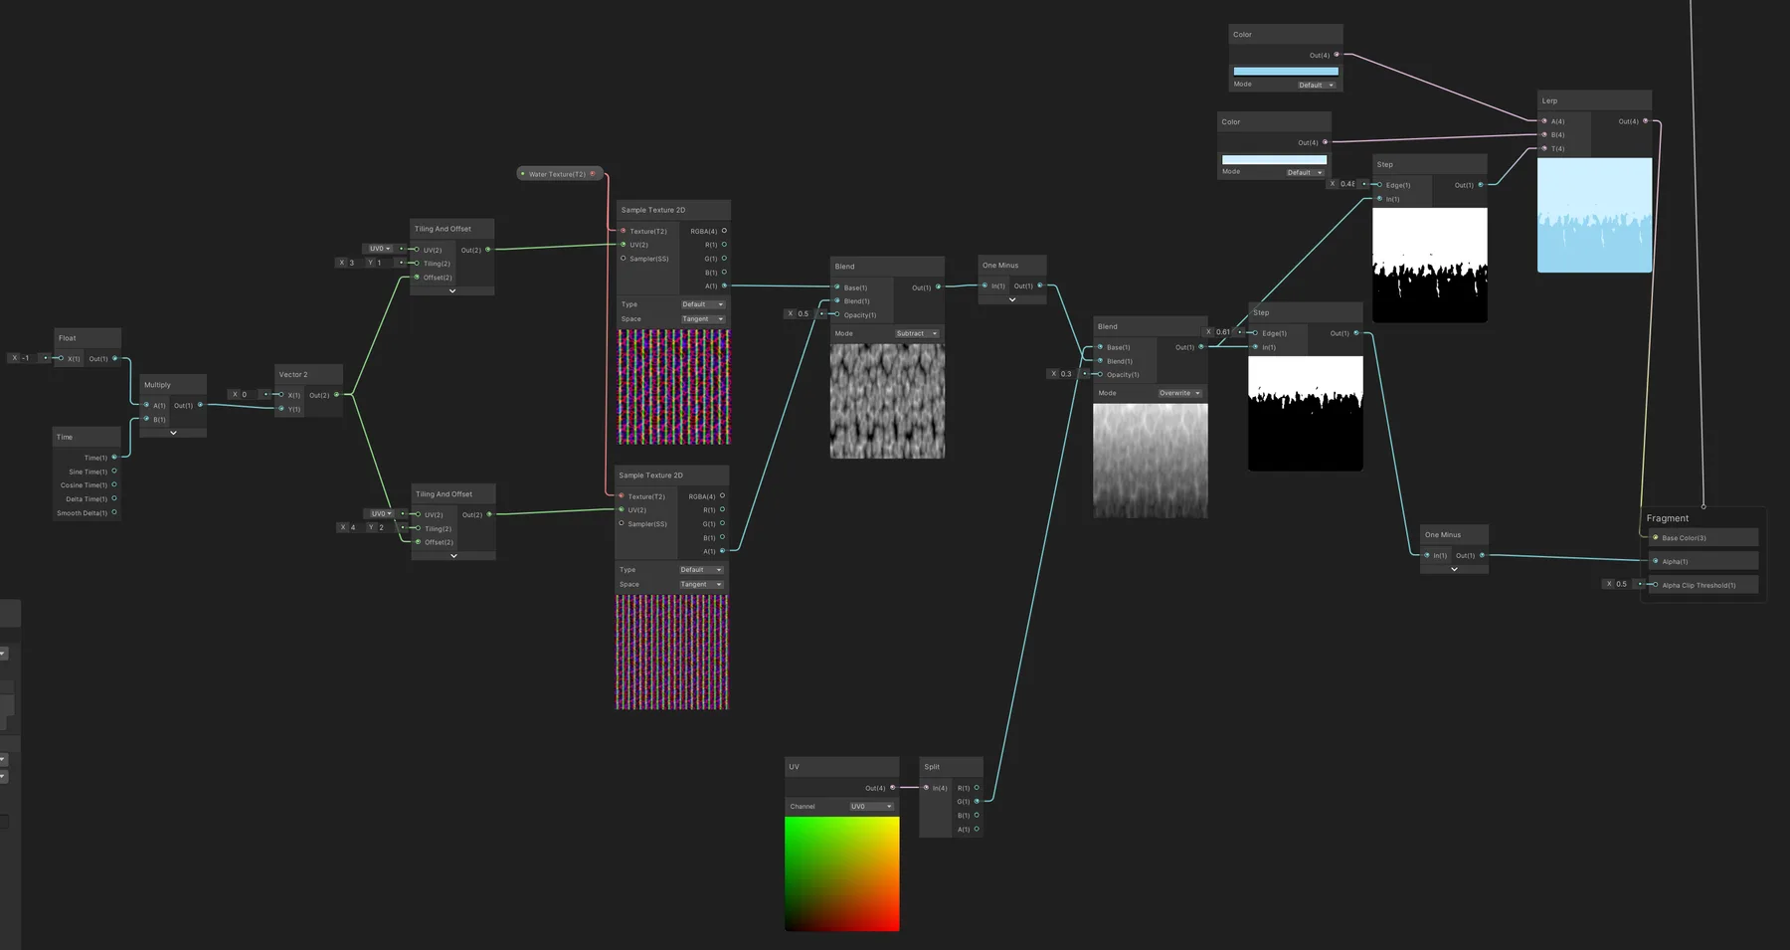Image resolution: width=1790 pixels, height=950 pixels.
Task: Click the Float node Out(1) port
Action: (x=115, y=358)
